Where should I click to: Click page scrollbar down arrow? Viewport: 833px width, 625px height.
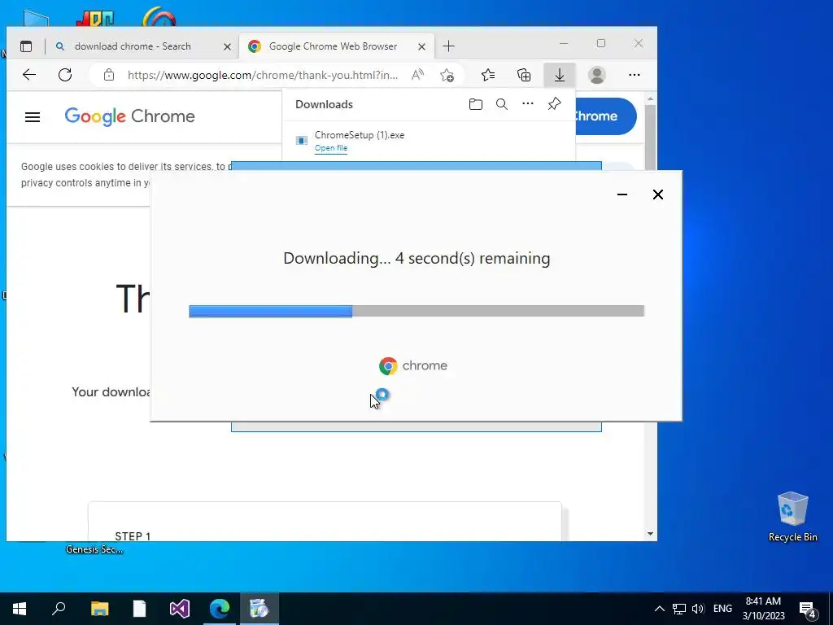pos(650,534)
